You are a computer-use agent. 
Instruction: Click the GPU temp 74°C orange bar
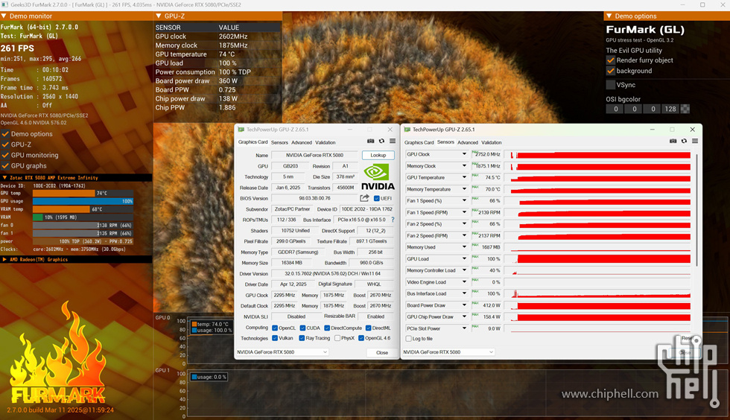tap(64, 193)
